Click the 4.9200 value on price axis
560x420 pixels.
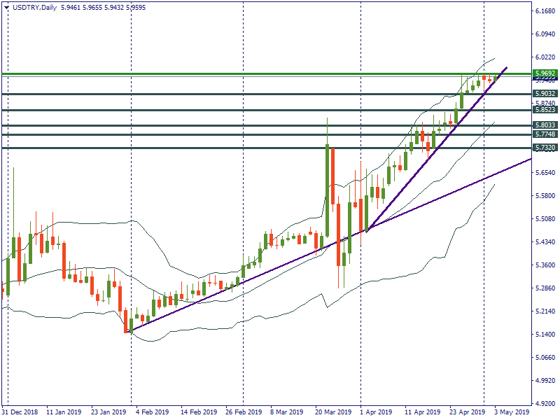(545, 404)
